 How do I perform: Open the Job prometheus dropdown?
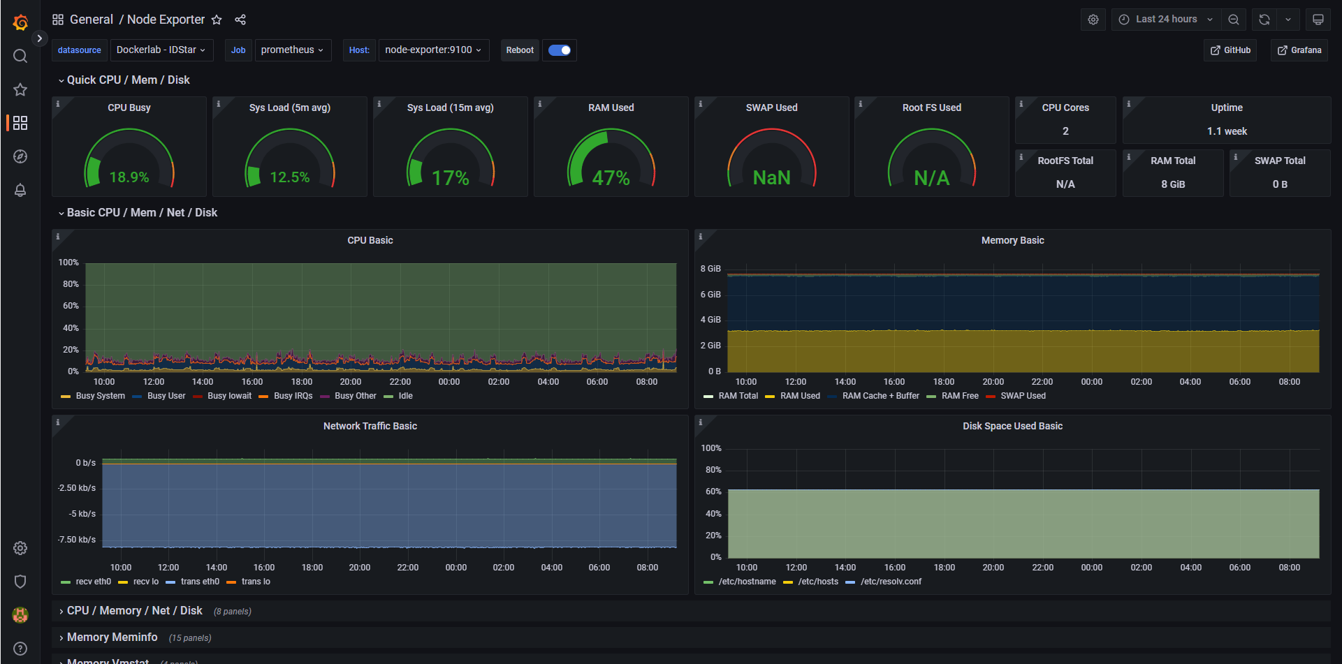tap(293, 50)
